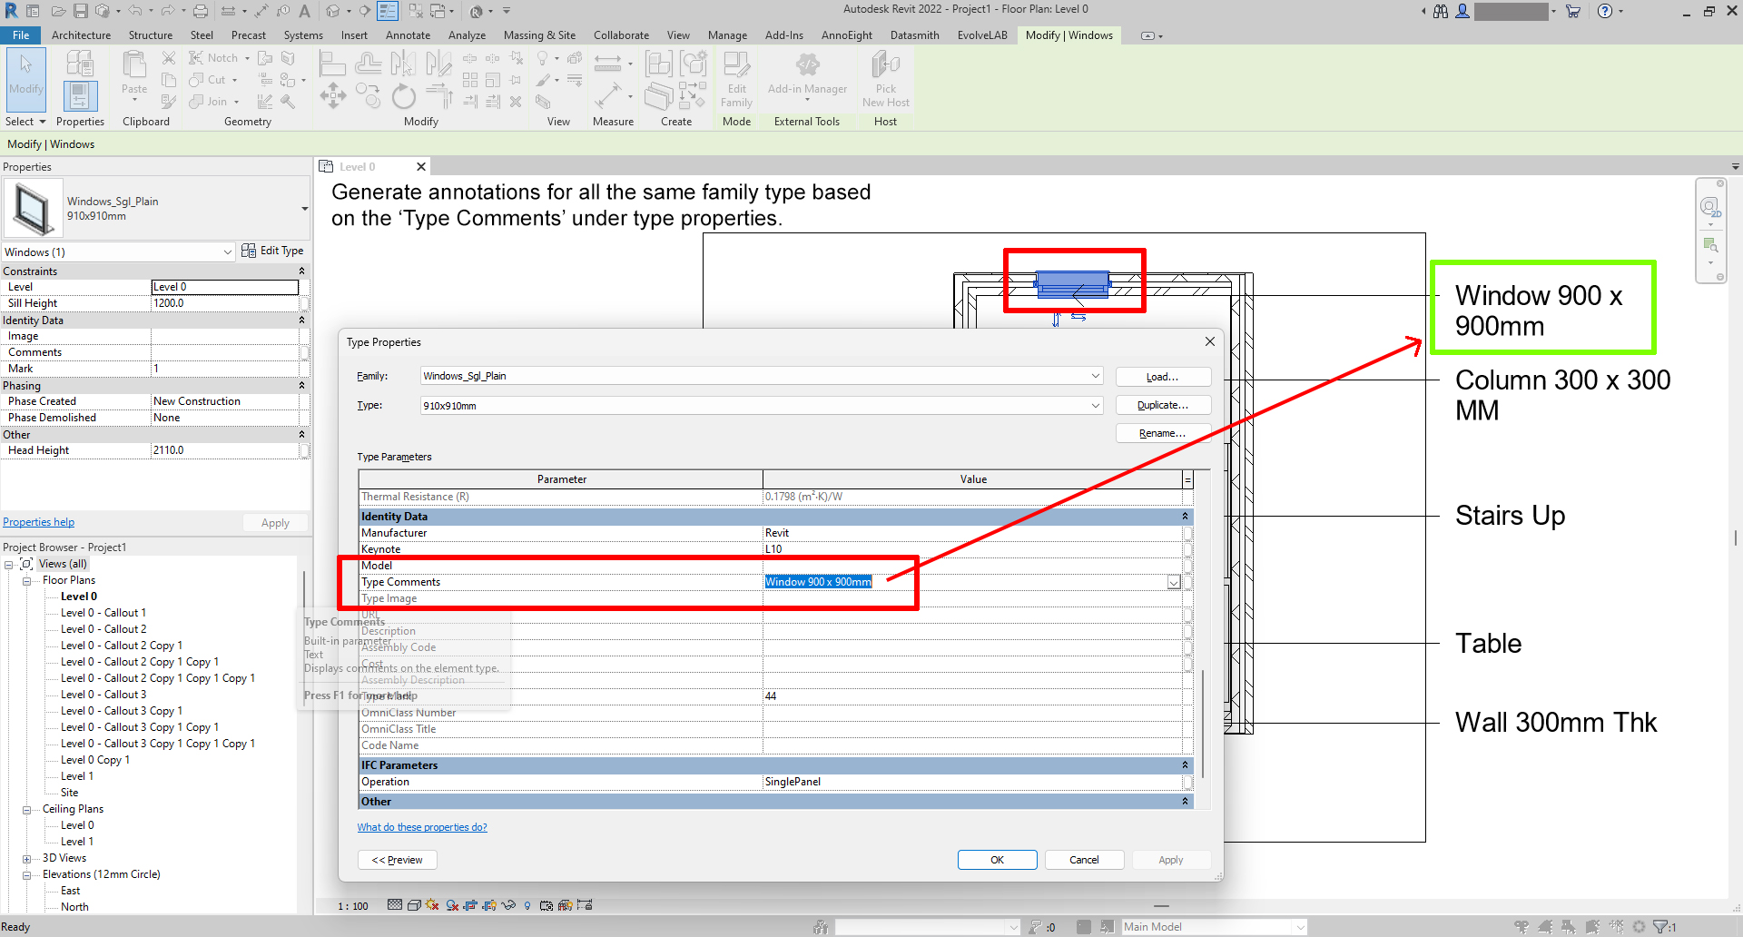Toggle Reveal Hidden Elements lightbulb
This screenshot has height=937, width=1743.
tap(527, 905)
